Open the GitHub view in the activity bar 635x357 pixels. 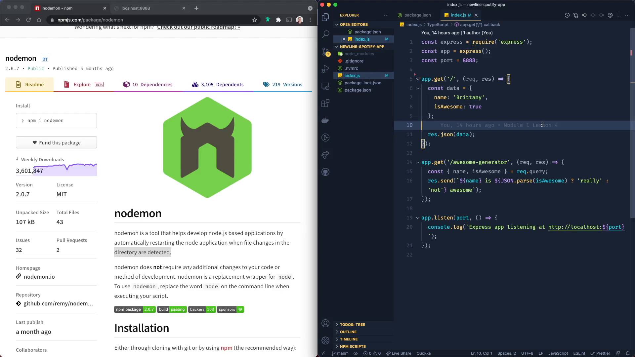325,172
